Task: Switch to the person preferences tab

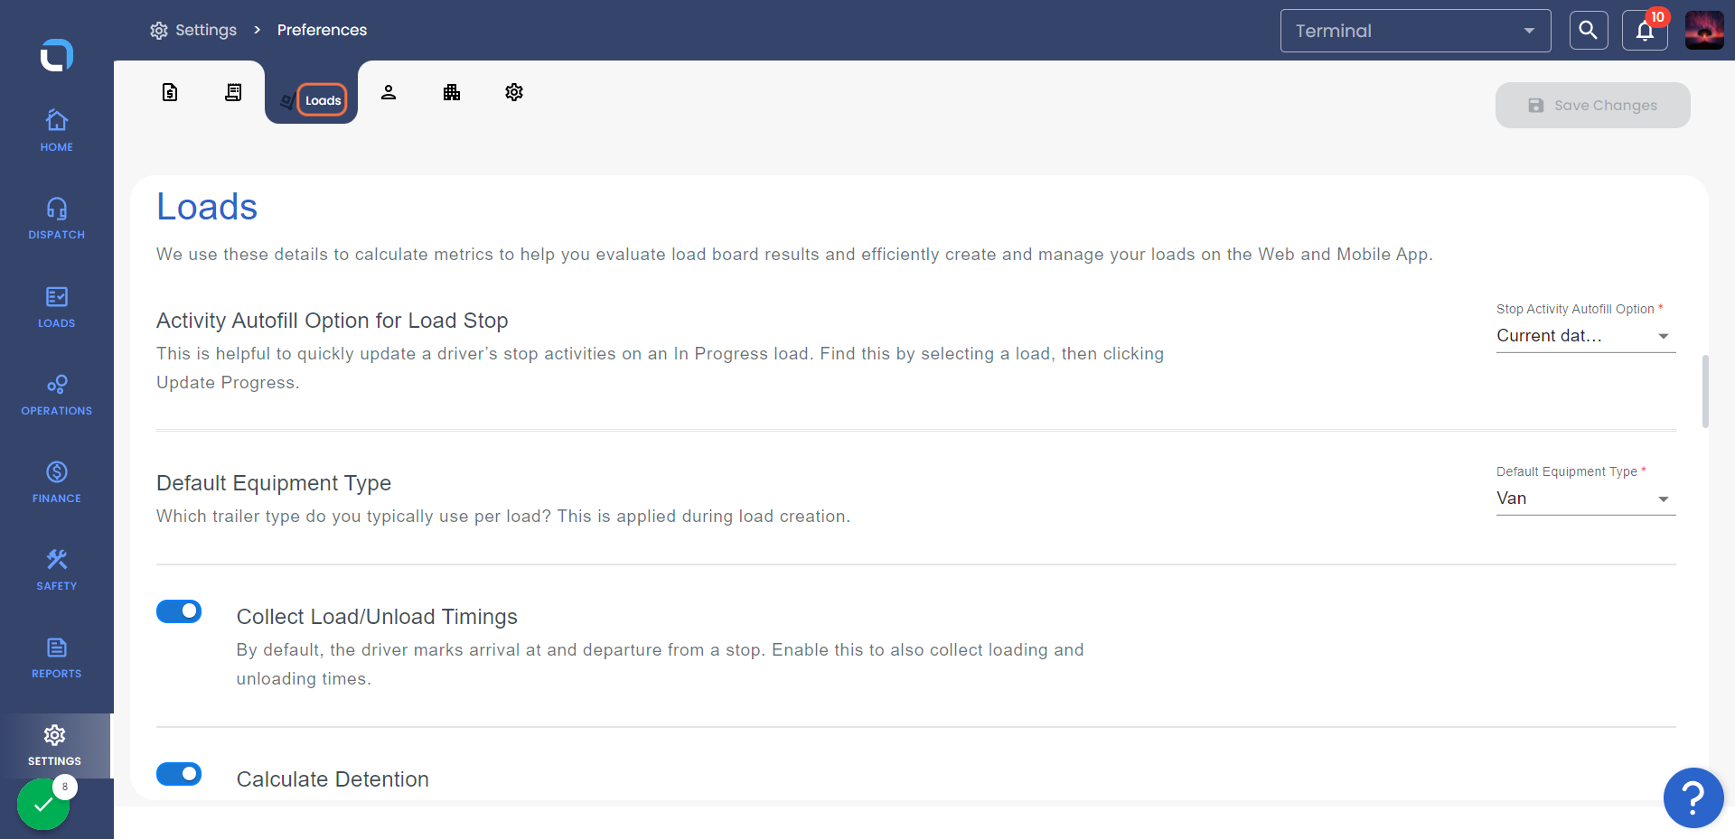Action: click(389, 92)
